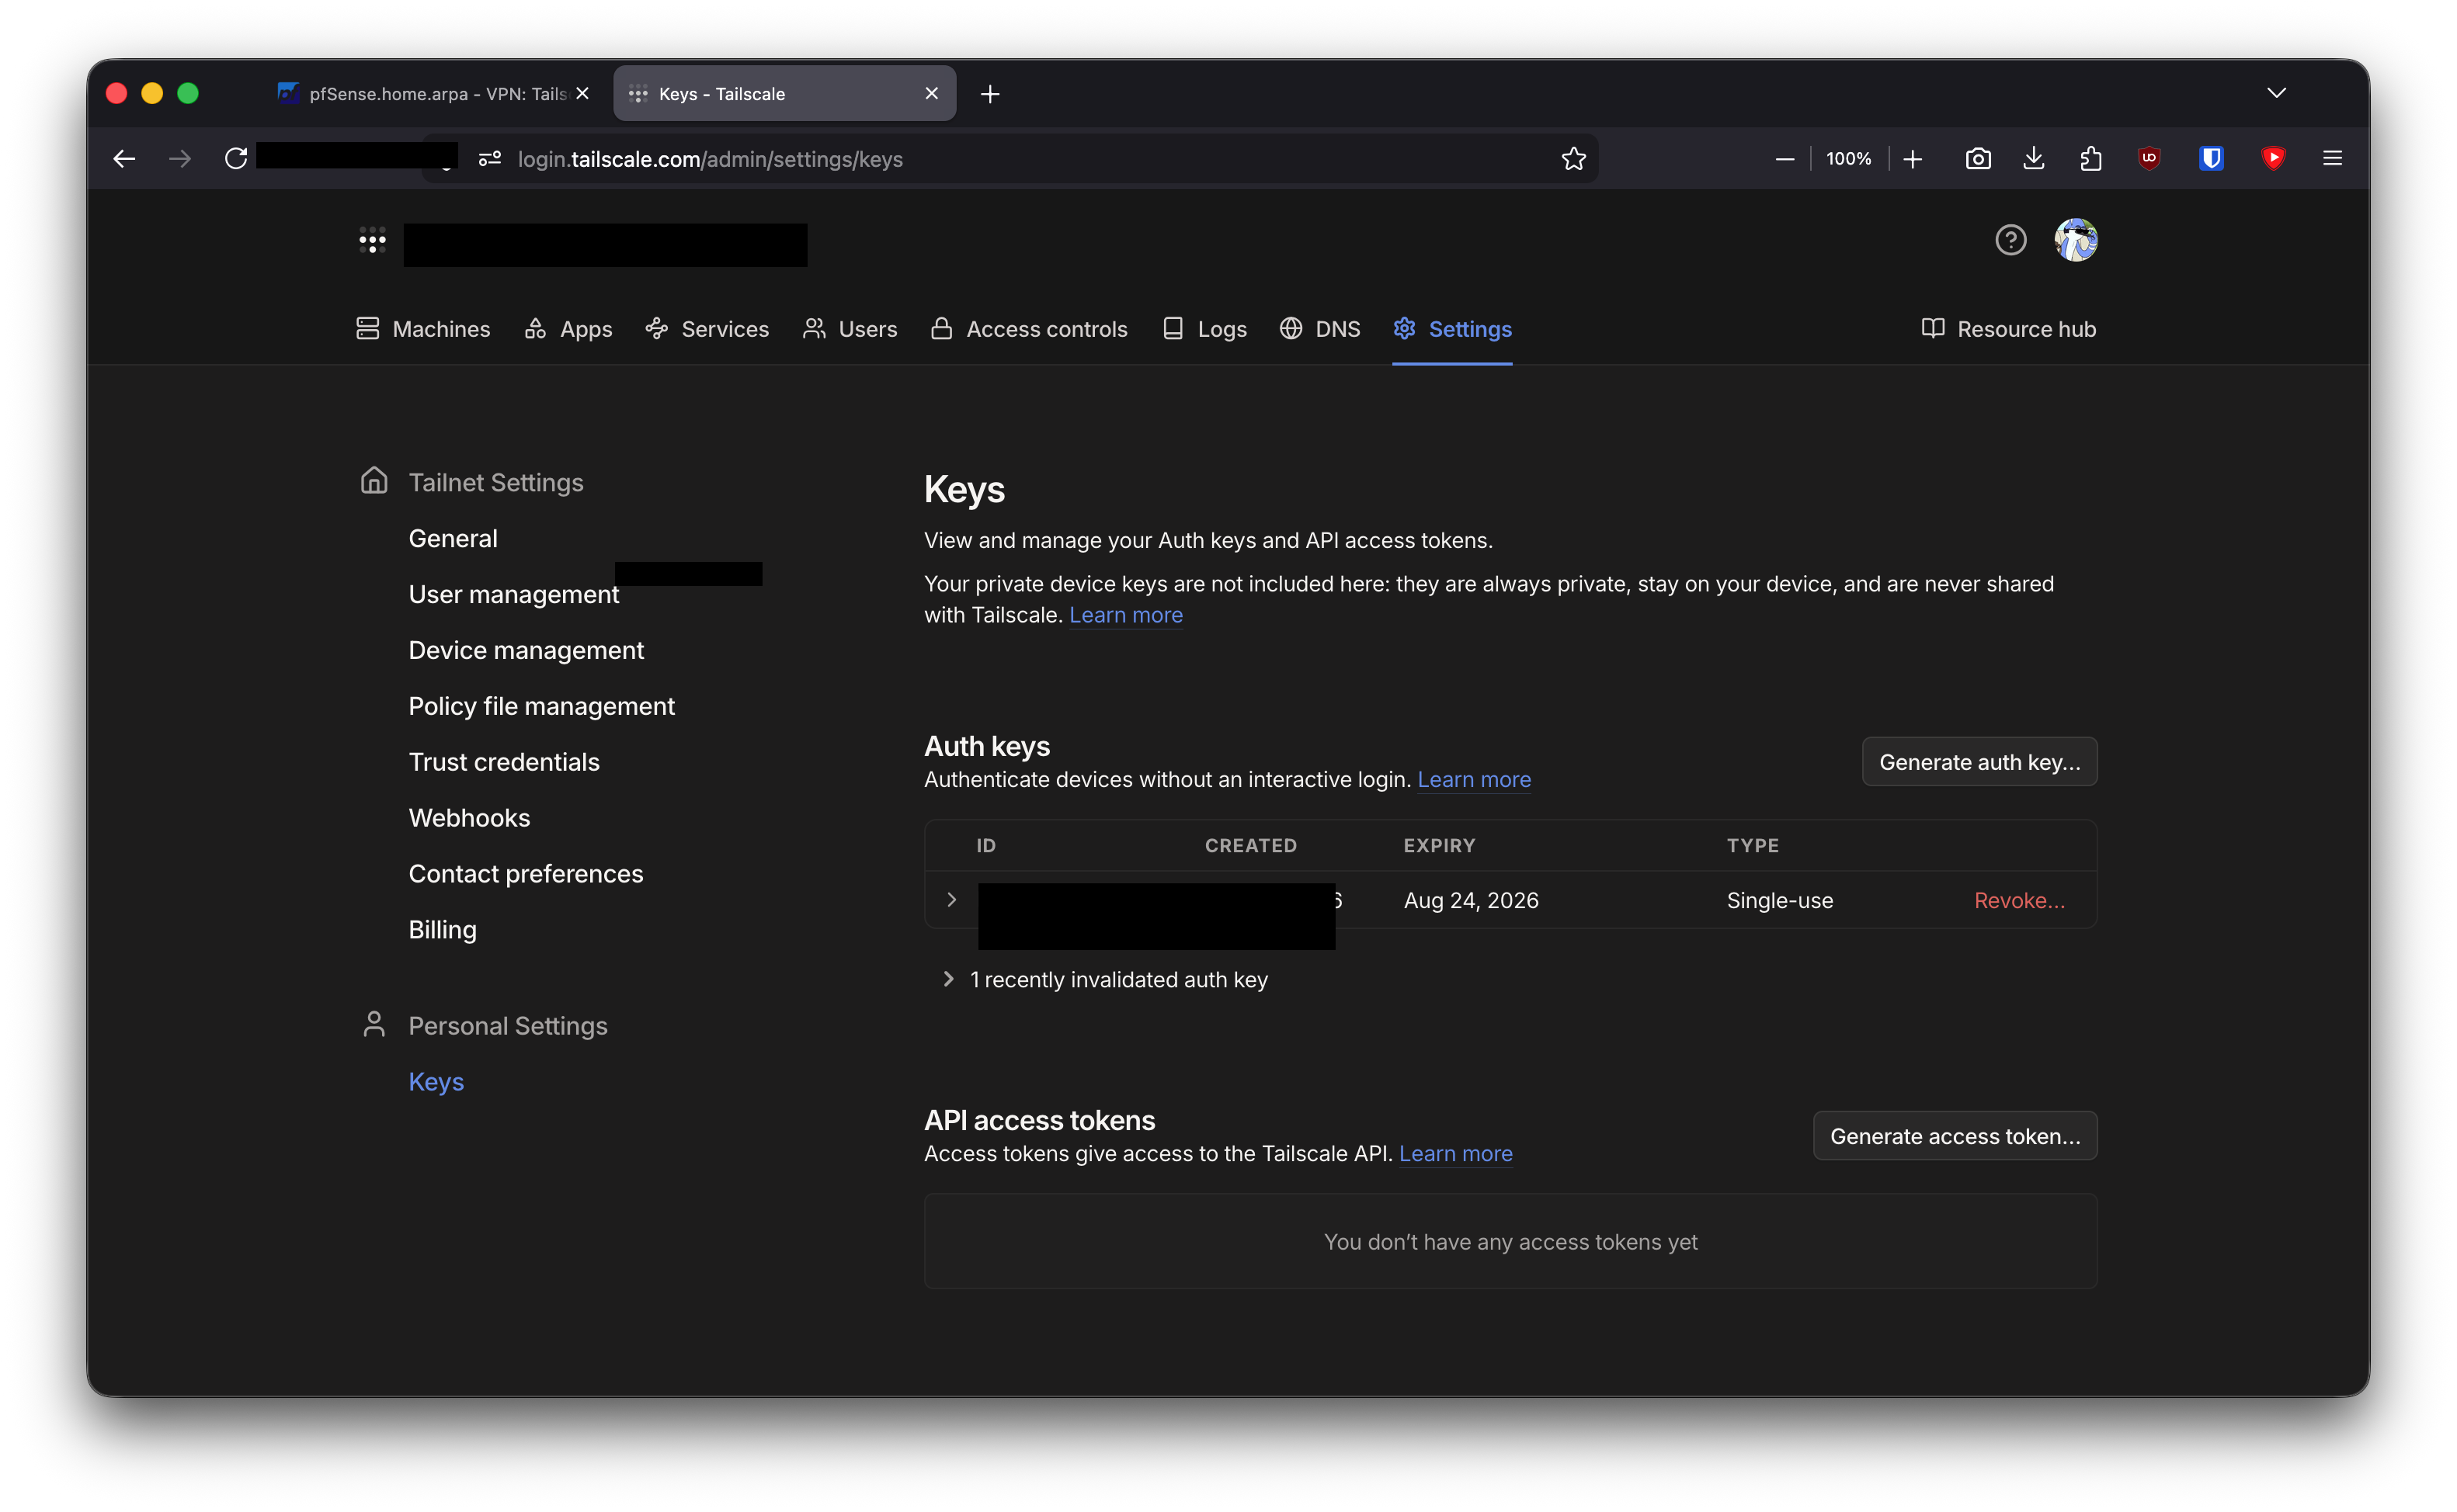This screenshot has width=2457, height=1512.
Task: Open the Services tab
Action: click(x=707, y=329)
